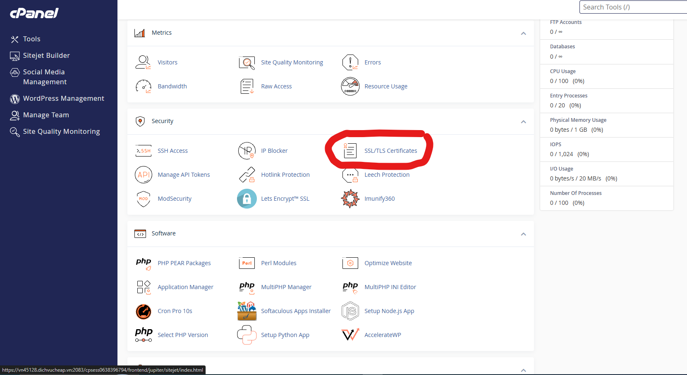Open the SSL/TLS Certificates icon
This screenshot has width=687, height=375.
(350, 151)
